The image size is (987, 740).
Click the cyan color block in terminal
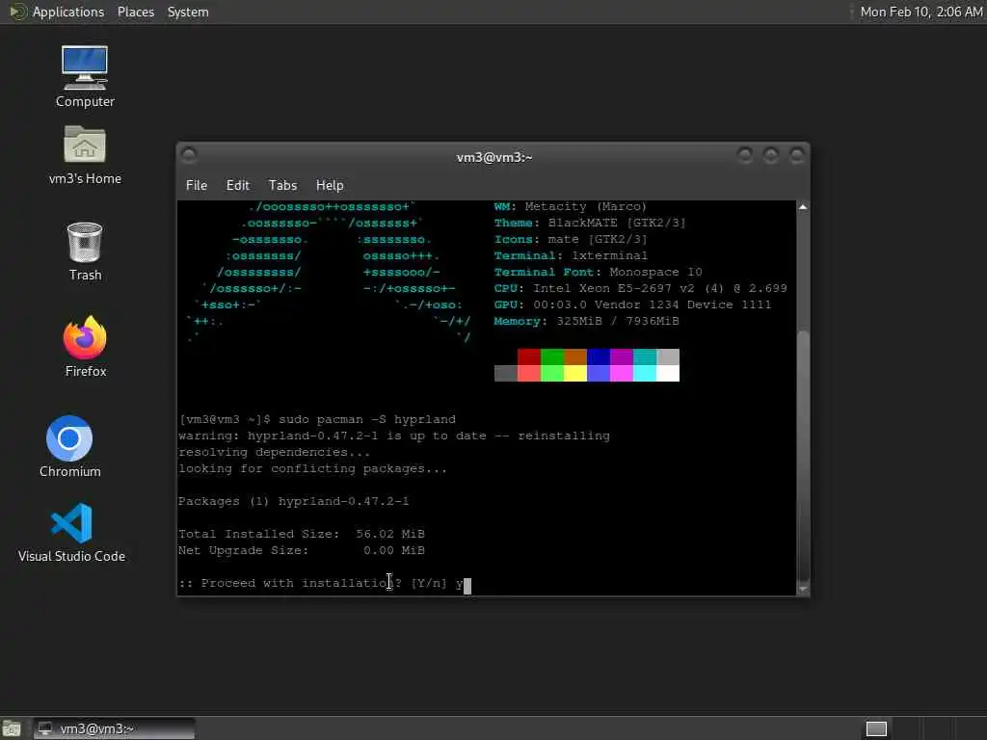pyautogui.click(x=645, y=373)
